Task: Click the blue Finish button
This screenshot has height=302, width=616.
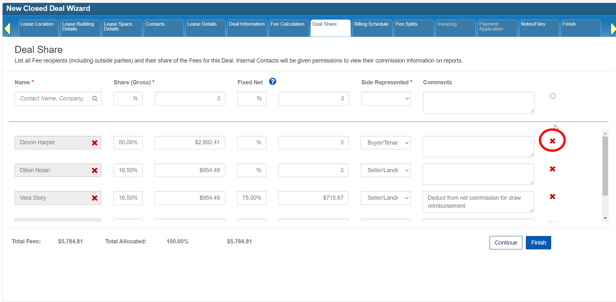Action: tap(538, 243)
